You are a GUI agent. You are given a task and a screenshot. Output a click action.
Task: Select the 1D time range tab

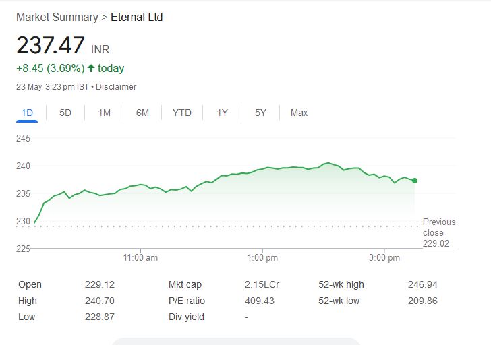pos(28,113)
